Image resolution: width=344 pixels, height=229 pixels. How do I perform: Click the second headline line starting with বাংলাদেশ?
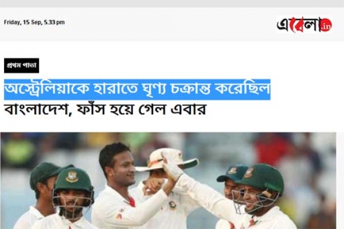(x=105, y=109)
